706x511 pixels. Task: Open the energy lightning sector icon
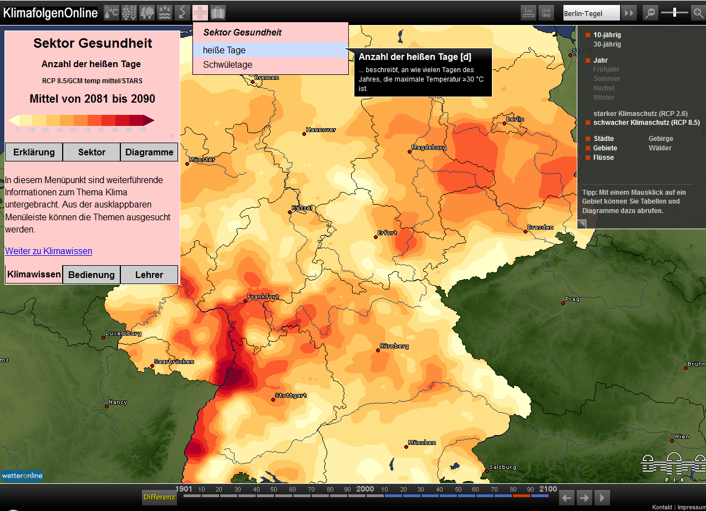pyautogui.click(x=182, y=12)
